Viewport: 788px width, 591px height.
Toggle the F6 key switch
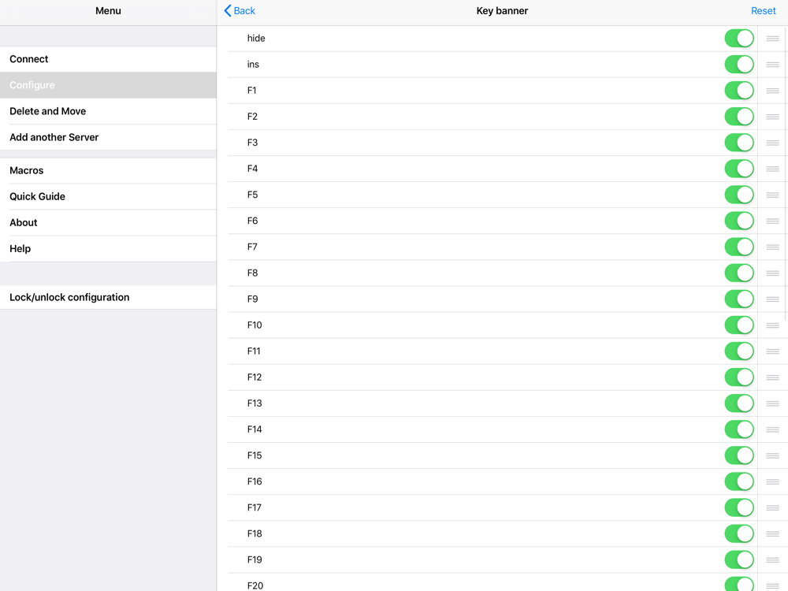pyautogui.click(x=739, y=221)
